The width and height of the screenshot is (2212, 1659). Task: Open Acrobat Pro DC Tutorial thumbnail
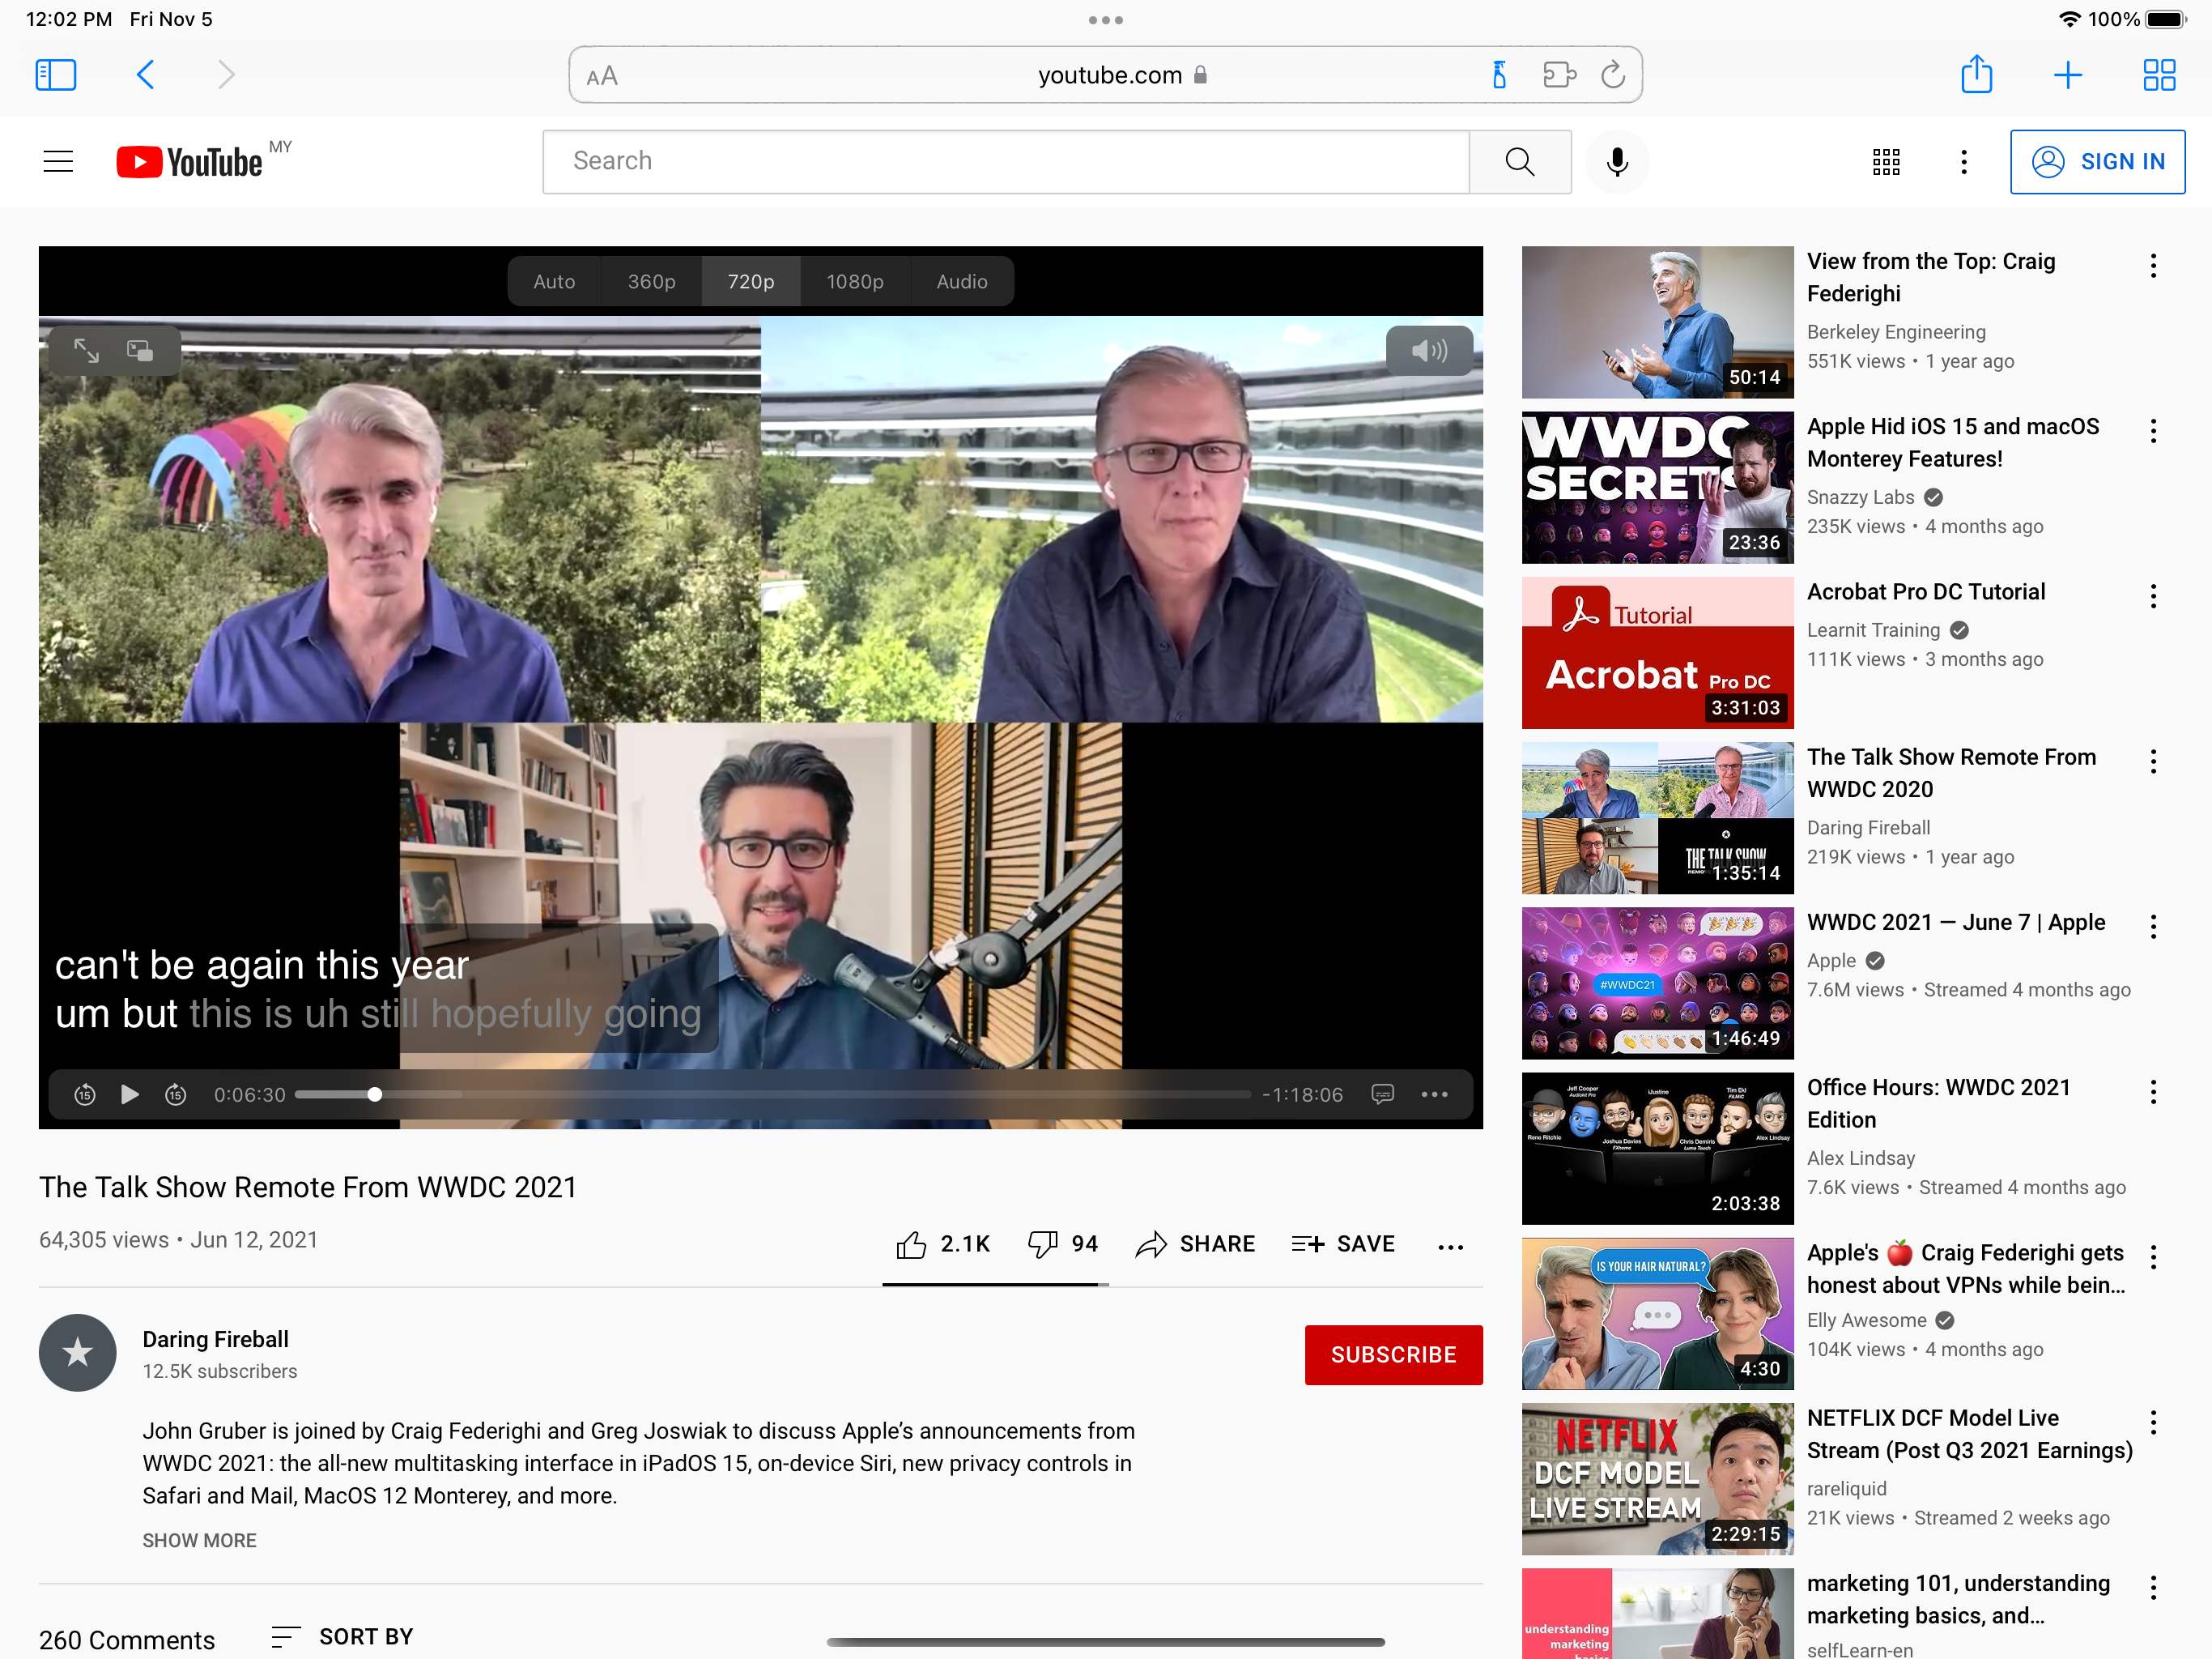click(1657, 652)
